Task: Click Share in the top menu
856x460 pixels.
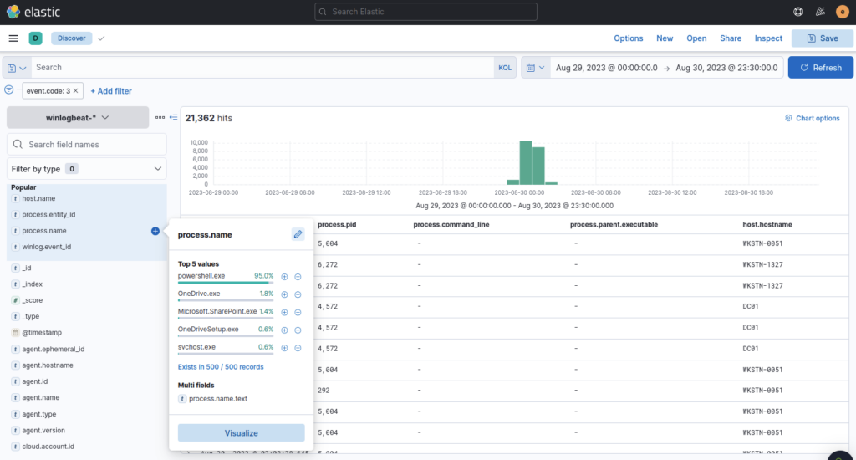Action: 731,38
